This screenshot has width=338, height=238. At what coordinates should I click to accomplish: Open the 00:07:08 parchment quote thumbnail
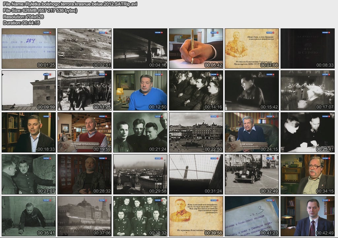click(252, 49)
